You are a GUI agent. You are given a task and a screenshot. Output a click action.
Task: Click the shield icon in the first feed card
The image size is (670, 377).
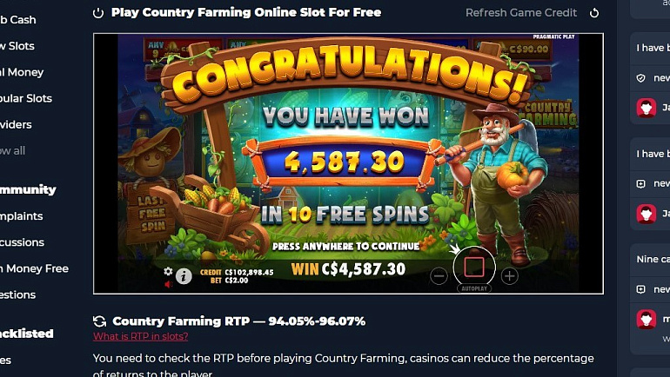(x=640, y=78)
